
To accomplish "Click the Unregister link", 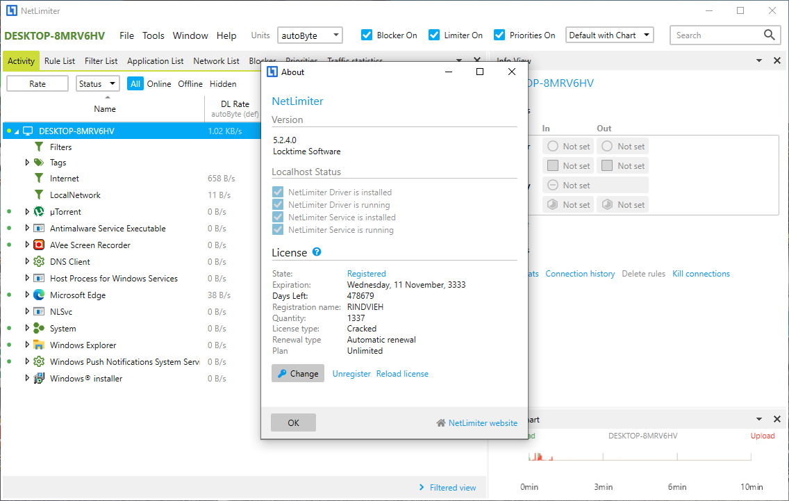I will click(x=351, y=374).
